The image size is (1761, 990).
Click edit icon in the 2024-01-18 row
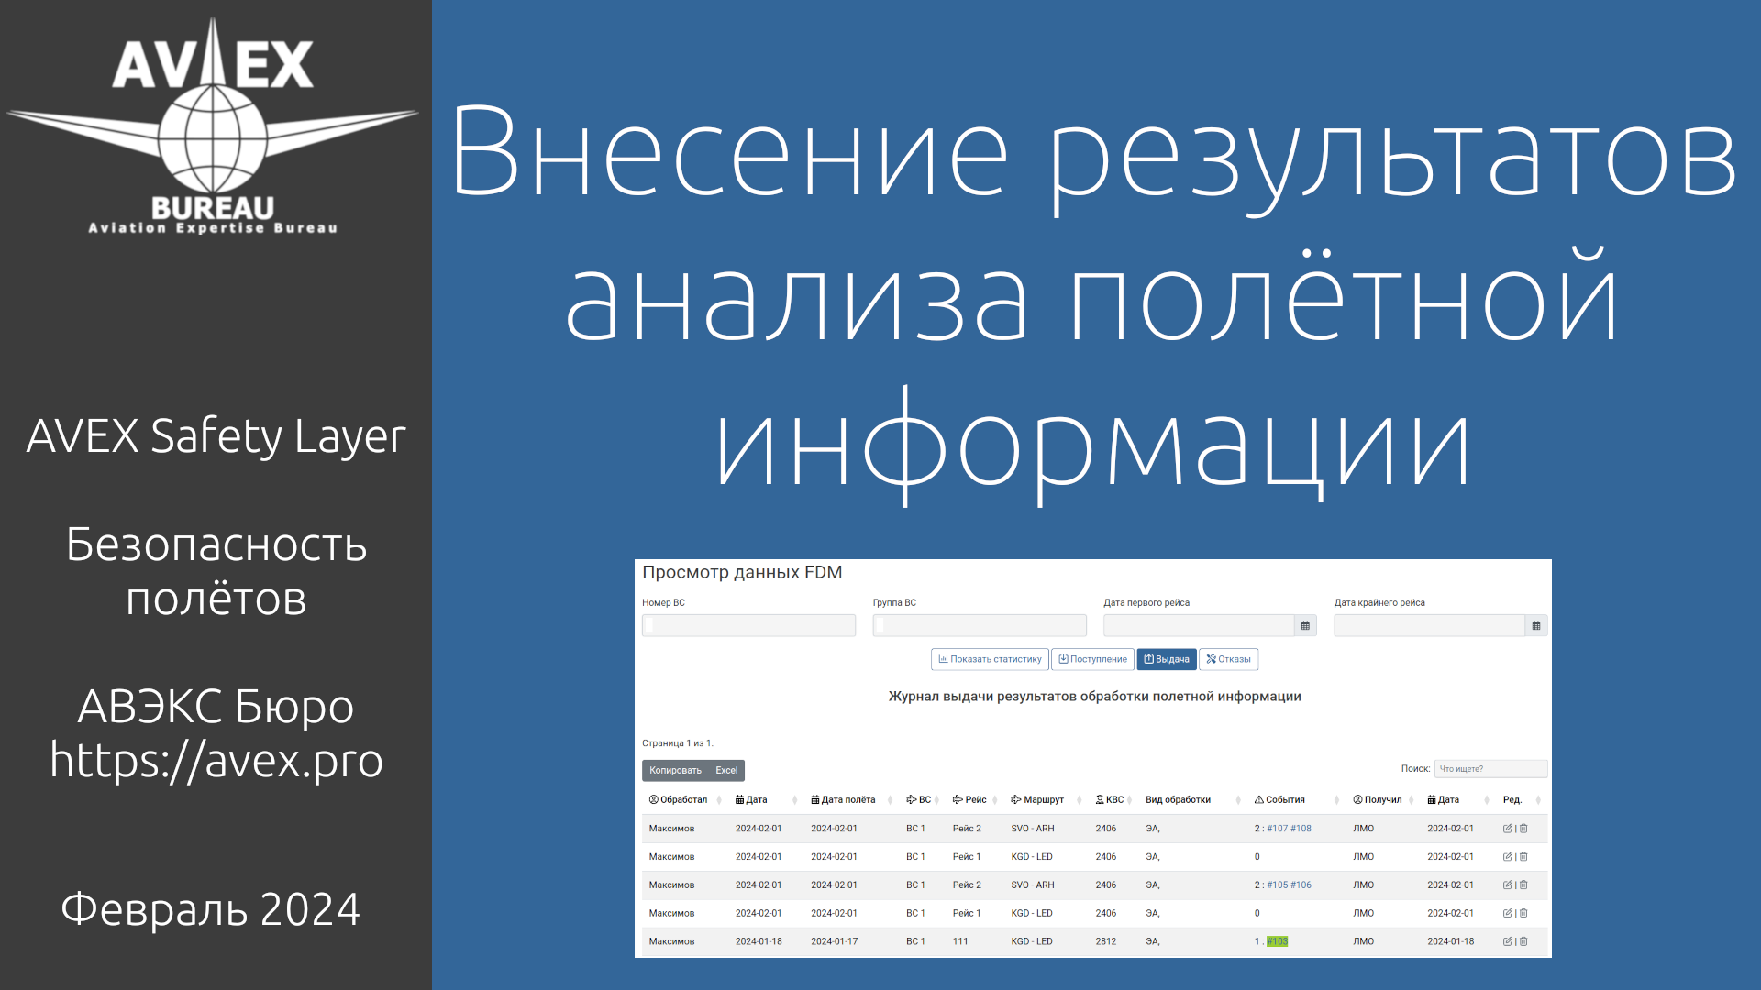point(1507,941)
